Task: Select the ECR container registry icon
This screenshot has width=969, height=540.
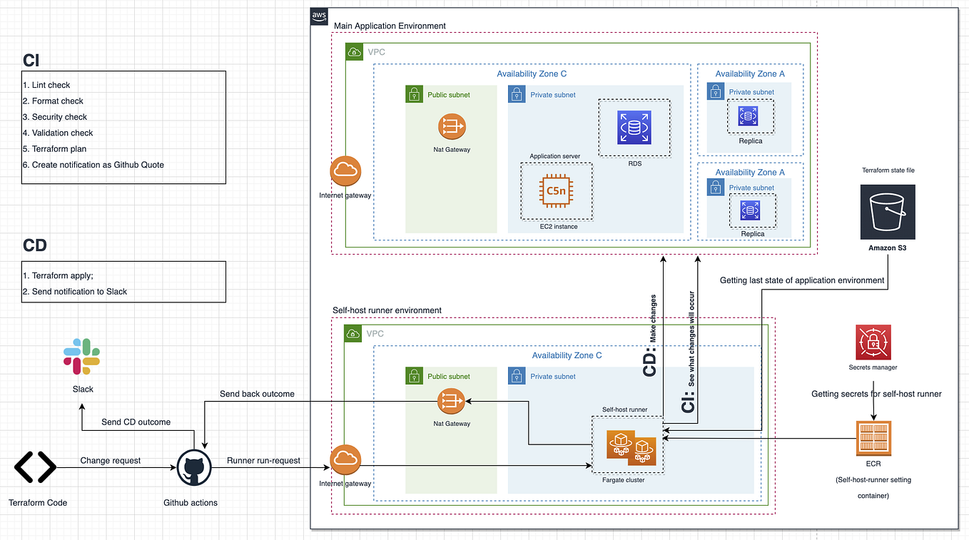Action: coord(873,438)
